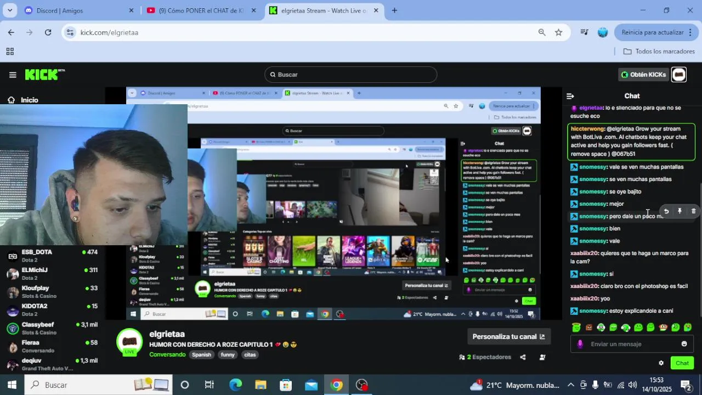The width and height of the screenshot is (702, 395).
Task: Switch to the YouTube 'Cómo PONER el CHAT' tab
Action: pyautogui.click(x=200, y=10)
